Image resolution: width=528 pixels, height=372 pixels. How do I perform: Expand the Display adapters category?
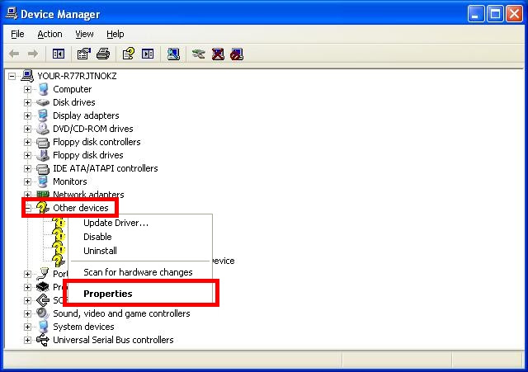[x=27, y=115]
